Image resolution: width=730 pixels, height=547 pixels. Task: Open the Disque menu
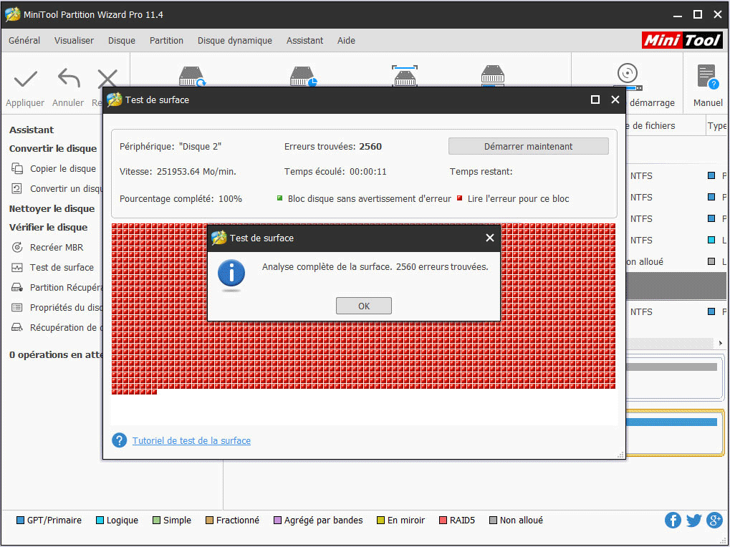[122, 41]
